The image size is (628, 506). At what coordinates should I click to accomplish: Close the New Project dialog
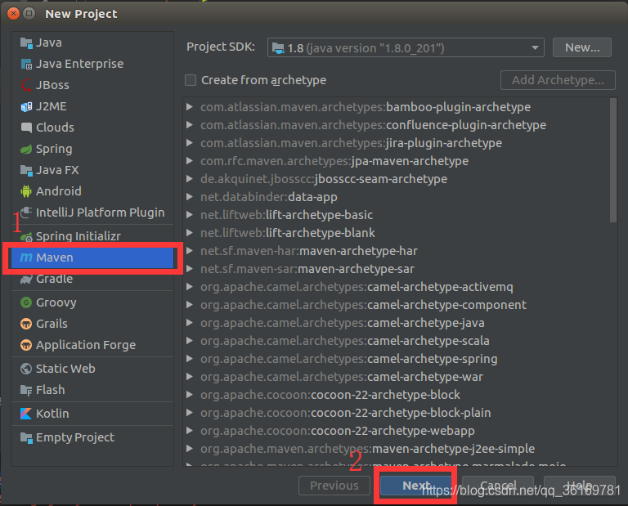point(14,14)
